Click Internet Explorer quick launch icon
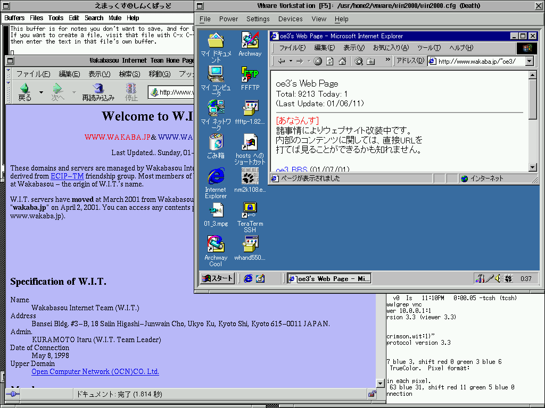The width and height of the screenshot is (545, 408). (247, 278)
